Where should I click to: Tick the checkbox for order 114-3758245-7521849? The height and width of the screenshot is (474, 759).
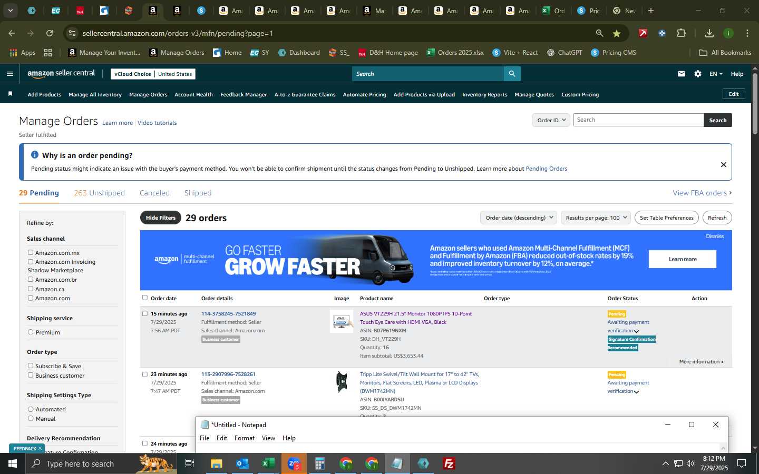[x=145, y=313]
